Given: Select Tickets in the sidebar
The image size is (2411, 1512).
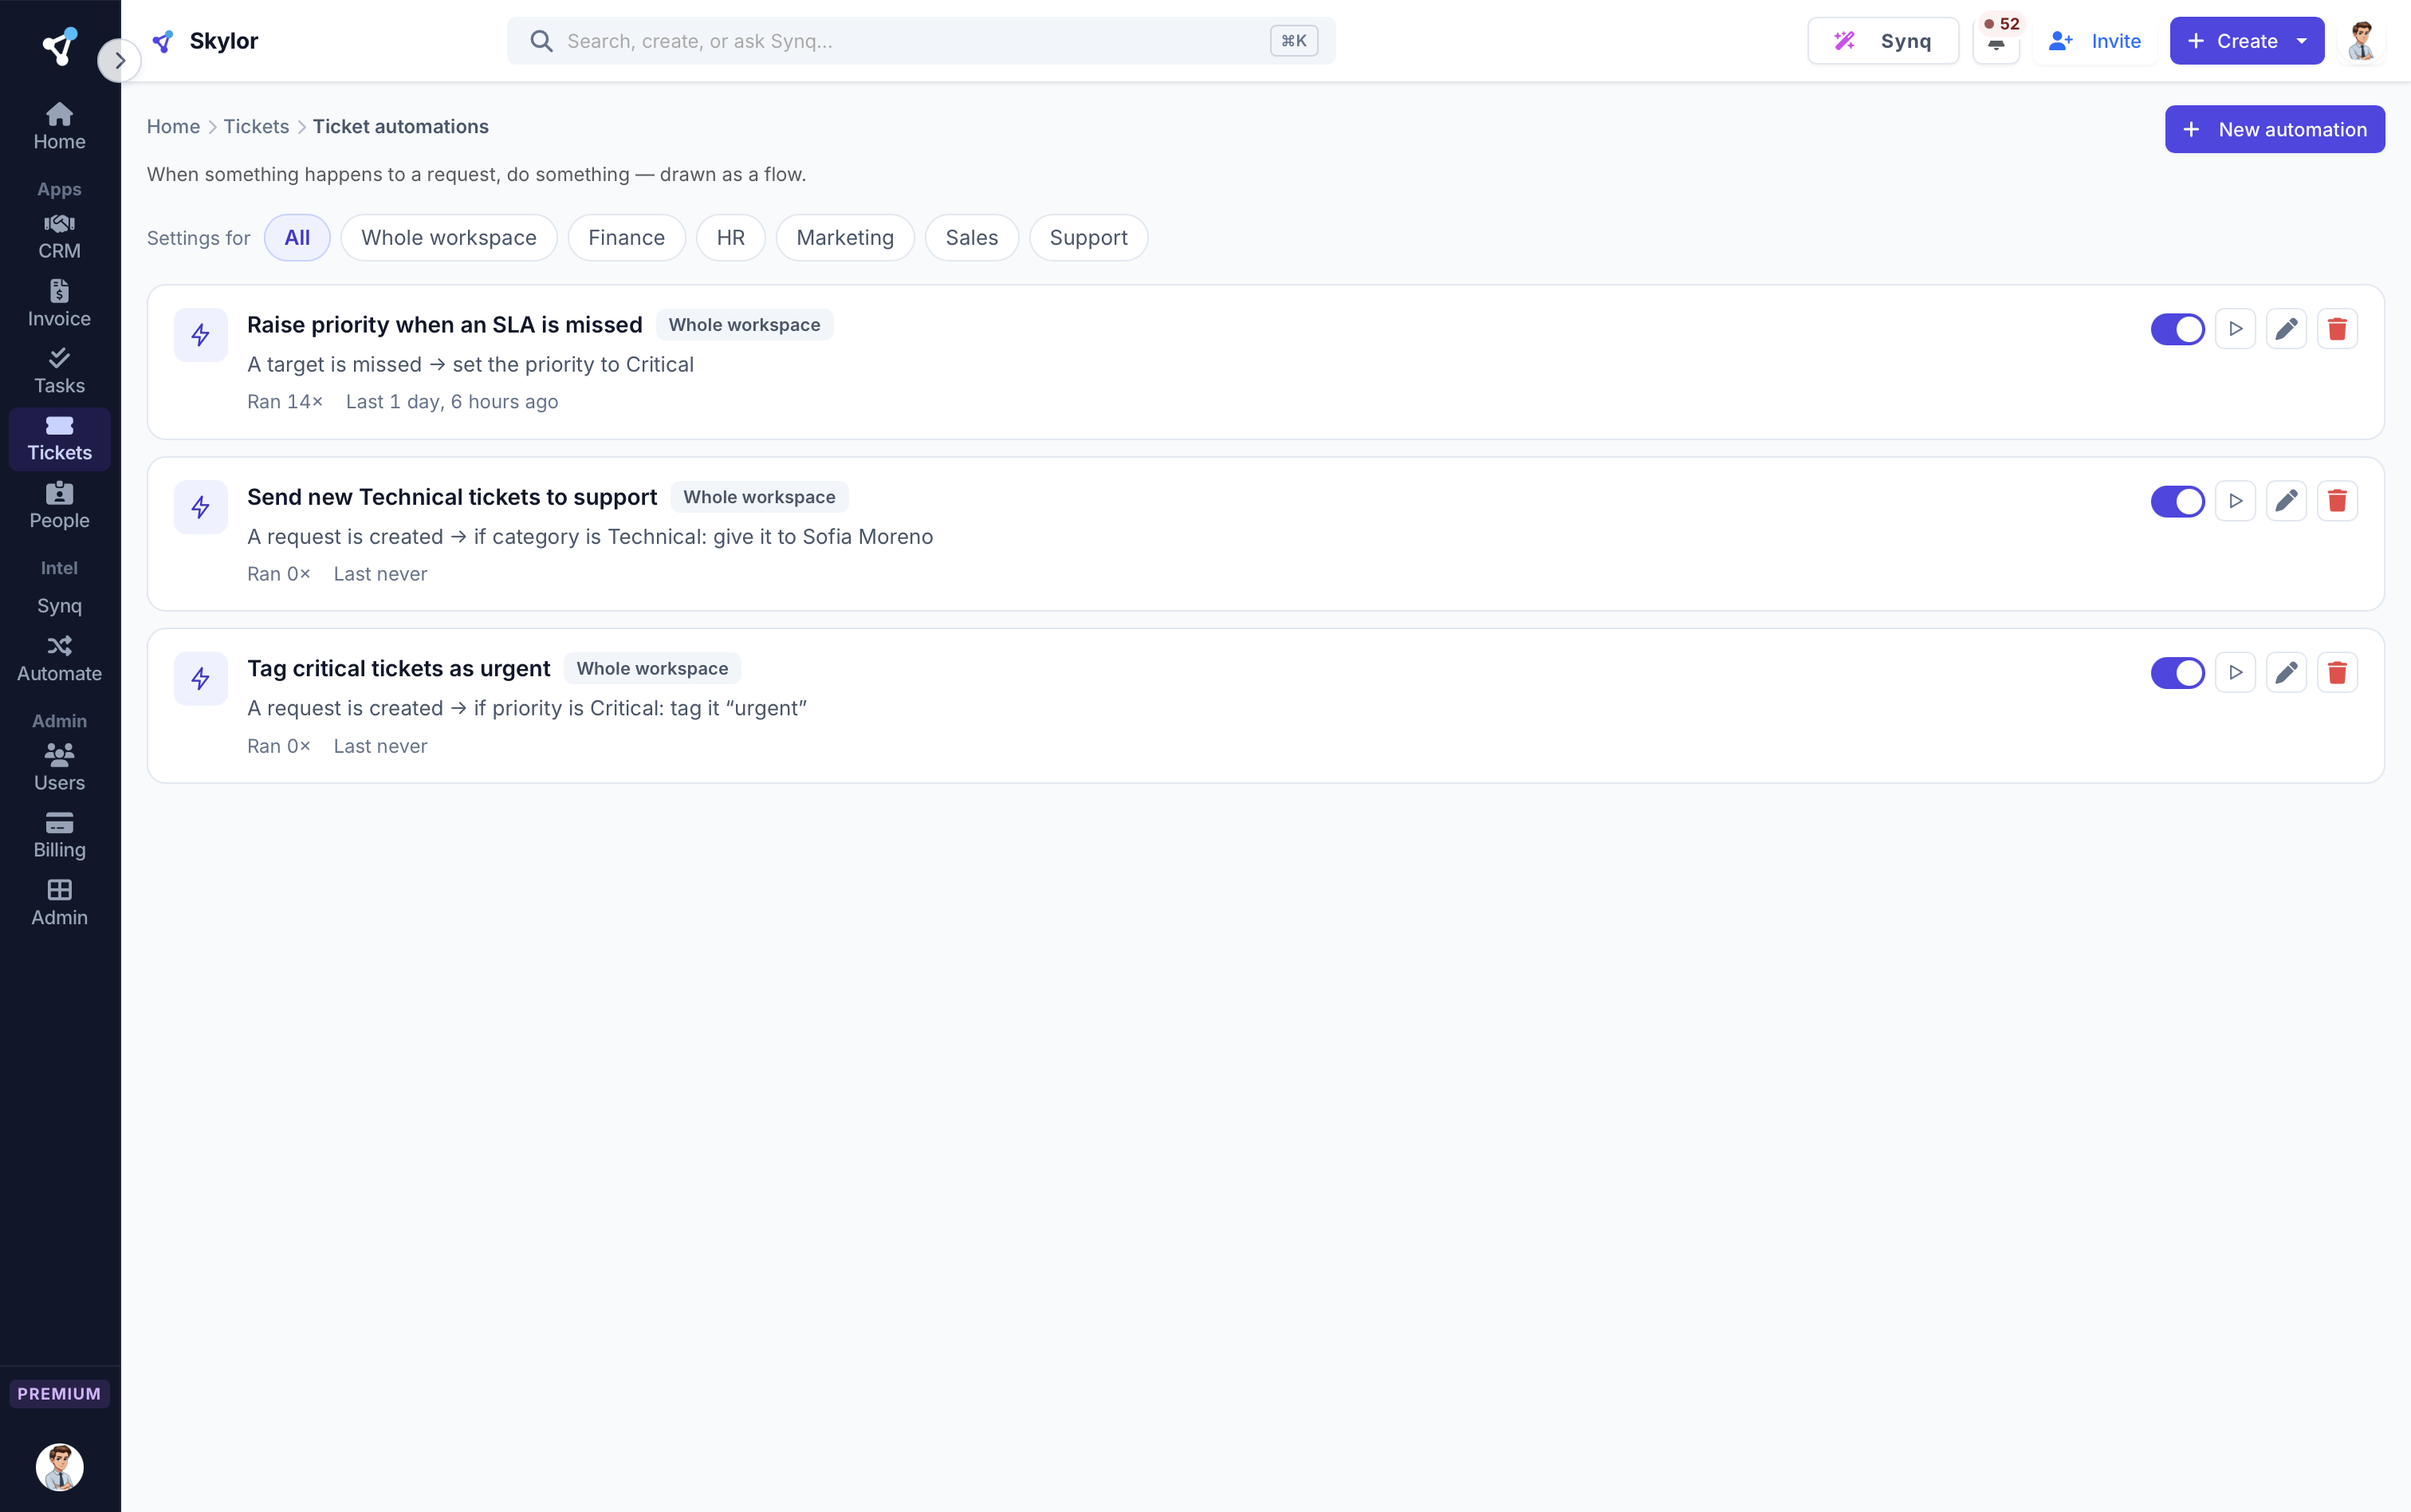Looking at the screenshot, I should tap(59, 438).
